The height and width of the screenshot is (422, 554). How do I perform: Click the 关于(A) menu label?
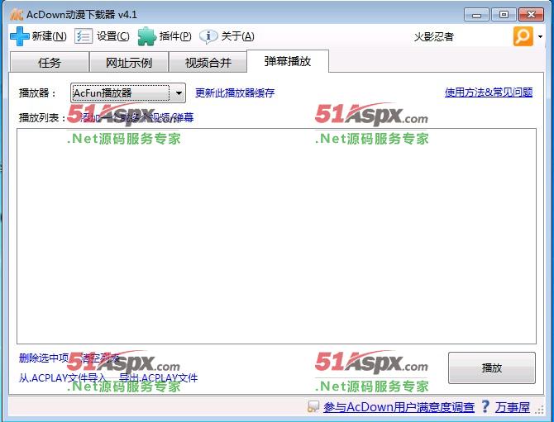pyautogui.click(x=238, y=36)
